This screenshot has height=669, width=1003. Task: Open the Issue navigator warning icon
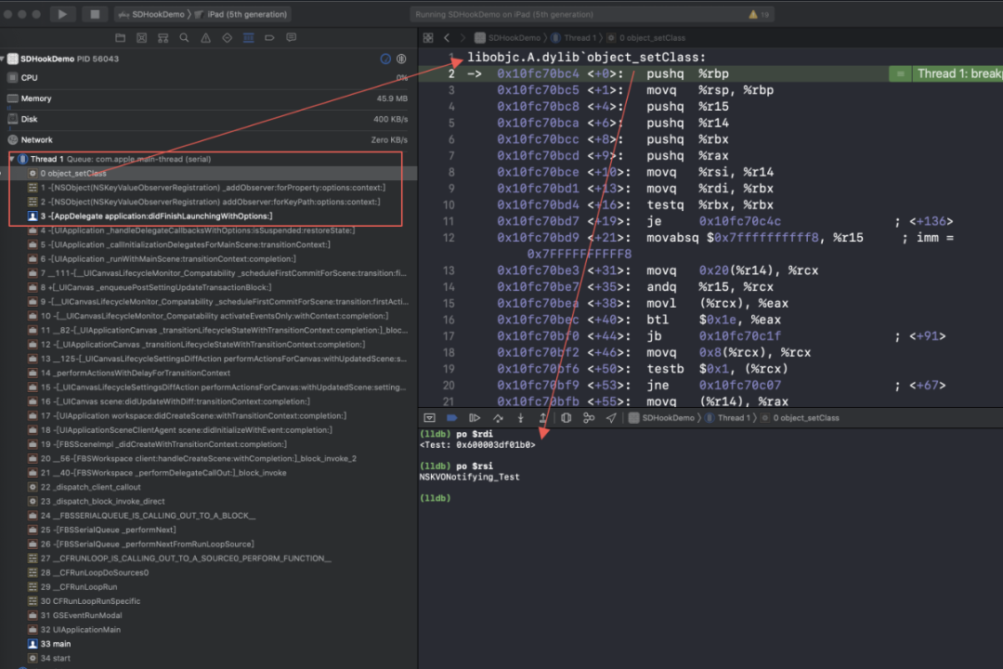[x=205, y=38]
